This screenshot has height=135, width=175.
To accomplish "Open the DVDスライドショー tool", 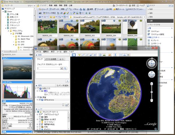I will (x=134, y=9).
